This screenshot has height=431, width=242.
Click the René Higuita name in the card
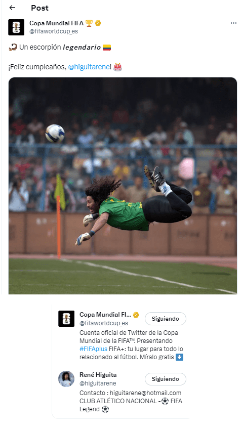click(98, 375)
